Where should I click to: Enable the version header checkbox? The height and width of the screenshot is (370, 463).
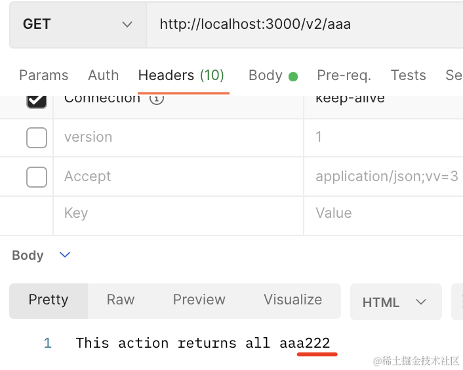click(x=37, y=138)
